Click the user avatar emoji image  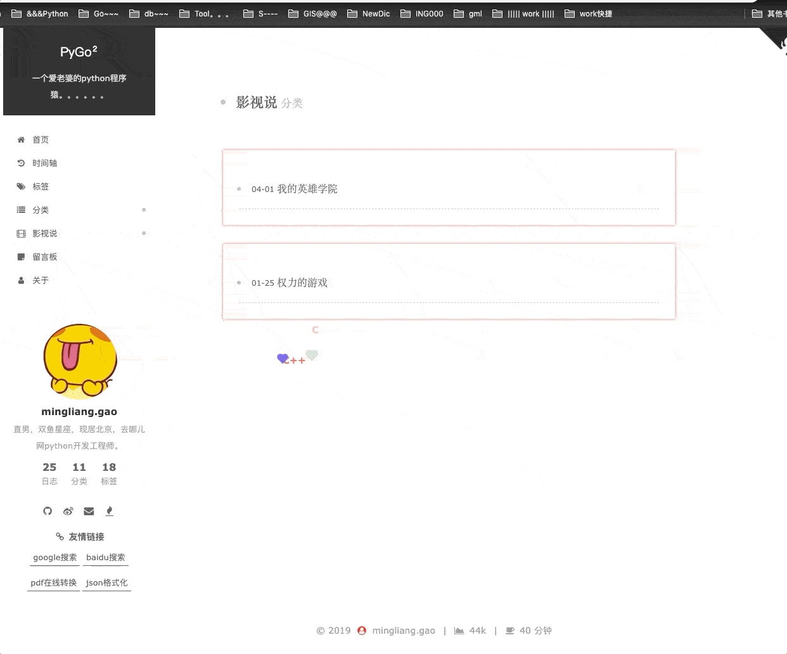(80, 361)
